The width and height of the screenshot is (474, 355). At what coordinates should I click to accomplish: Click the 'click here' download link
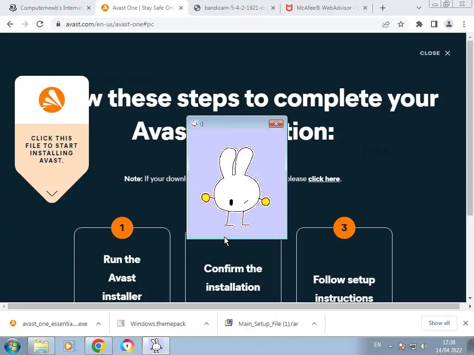(324, 179)
